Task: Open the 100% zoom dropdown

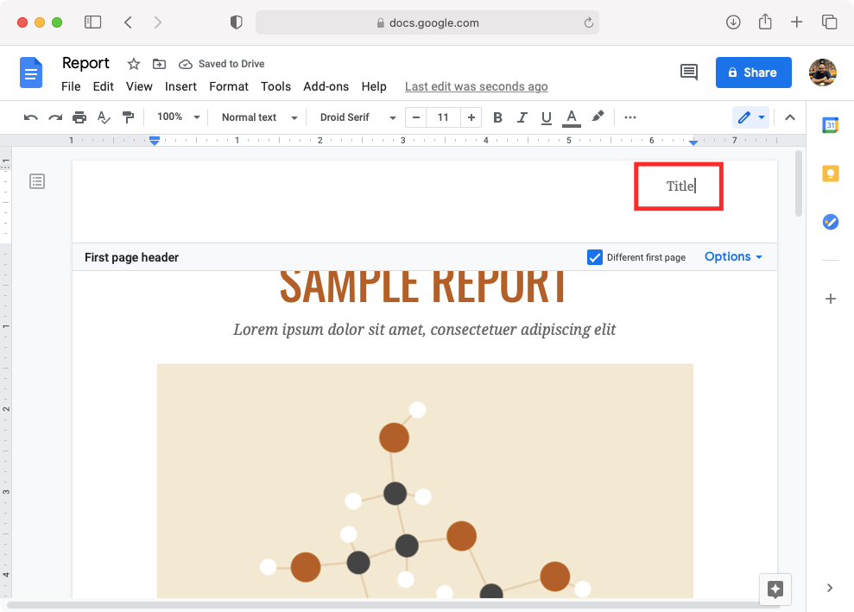Action: 178,117
